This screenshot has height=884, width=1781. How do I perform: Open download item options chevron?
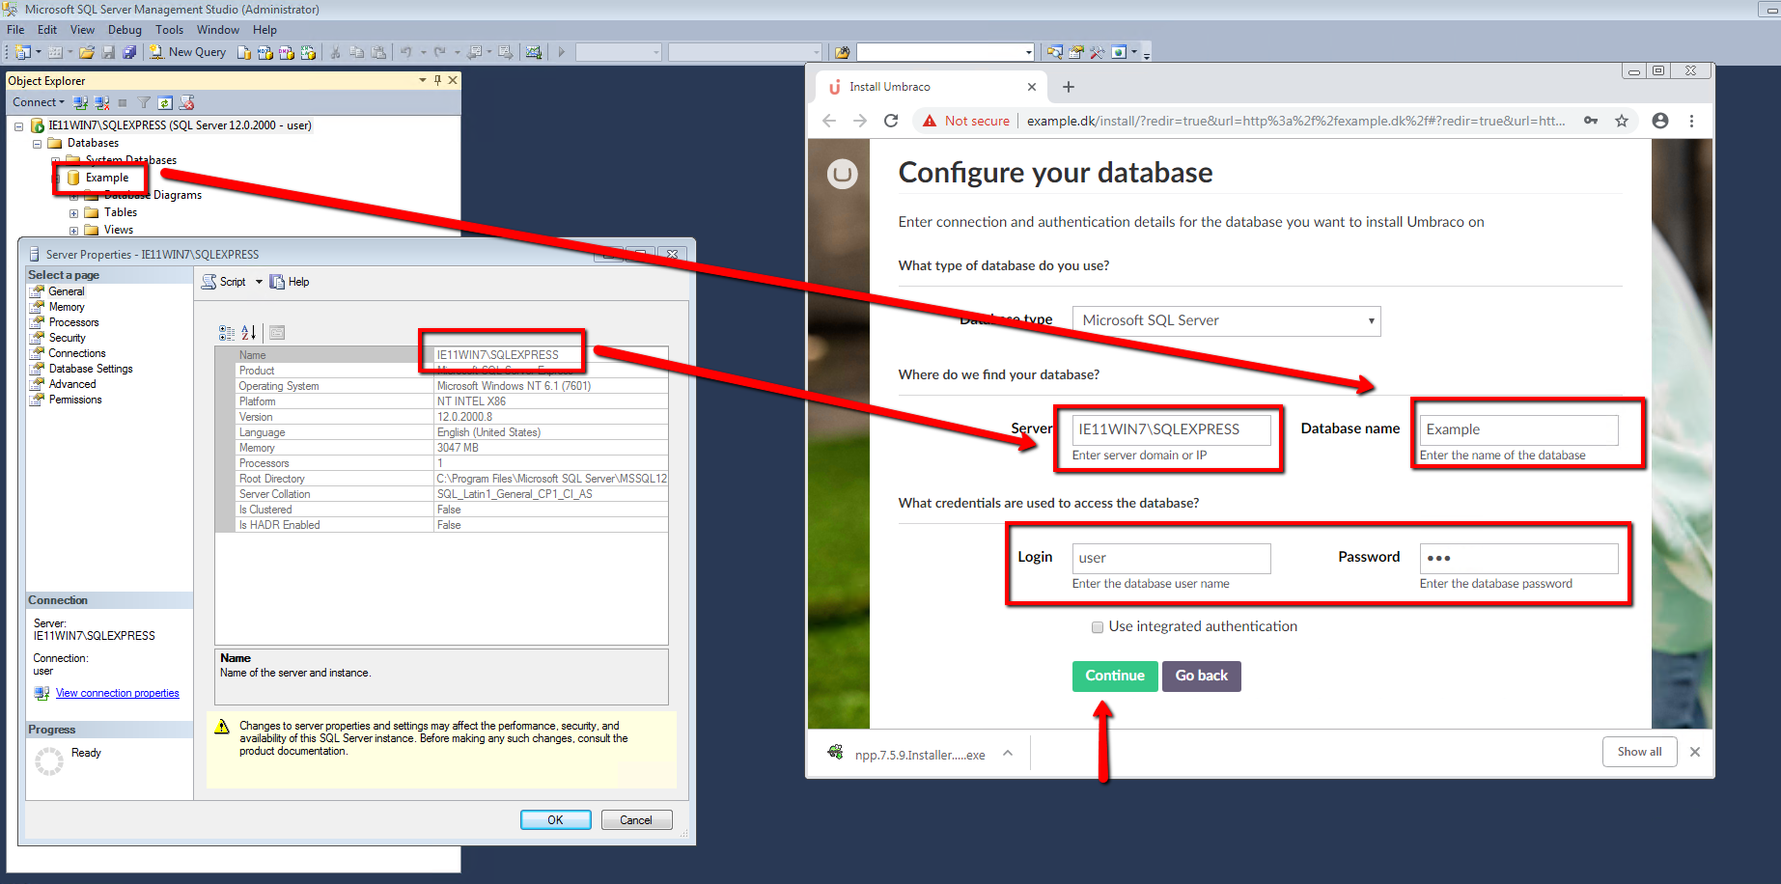click(1008, 753)
